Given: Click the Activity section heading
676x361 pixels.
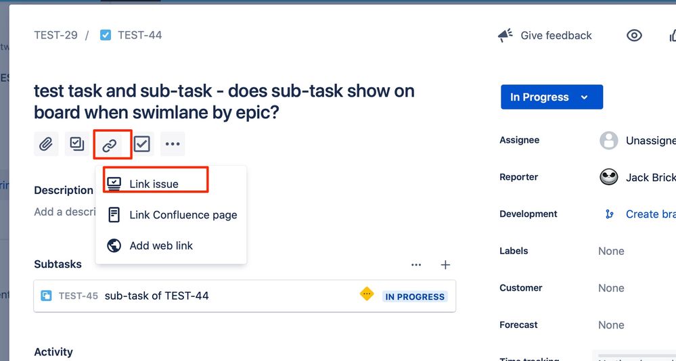Looking at the screenshot, I should coord(53,352).
